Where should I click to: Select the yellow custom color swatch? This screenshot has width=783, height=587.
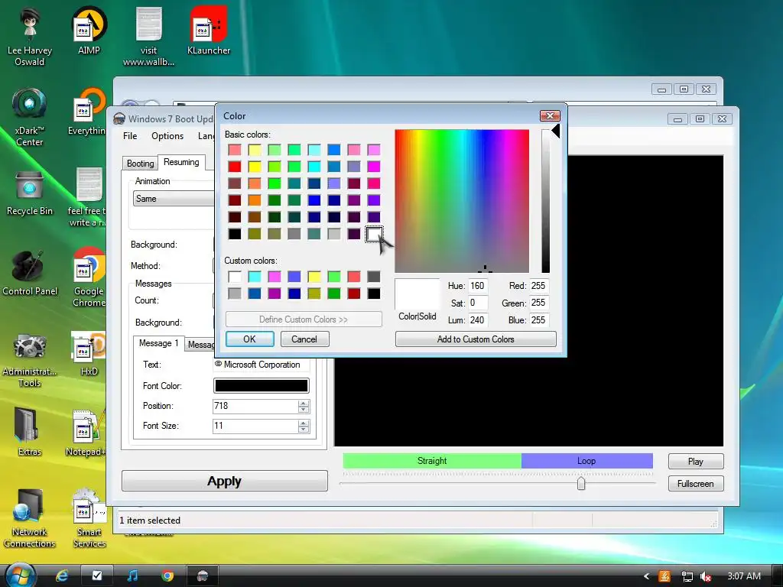[x=314, y=277]
